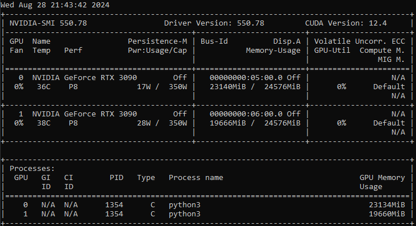Image resolution: width=416 pixels, height=226 pixels.
Task: Click python3 in the 23134MiB row
Action: point(185,205)
